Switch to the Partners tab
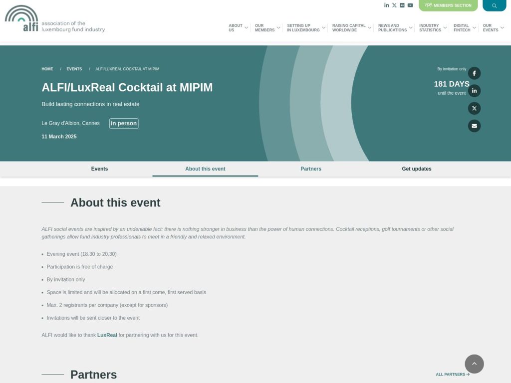 310,169
